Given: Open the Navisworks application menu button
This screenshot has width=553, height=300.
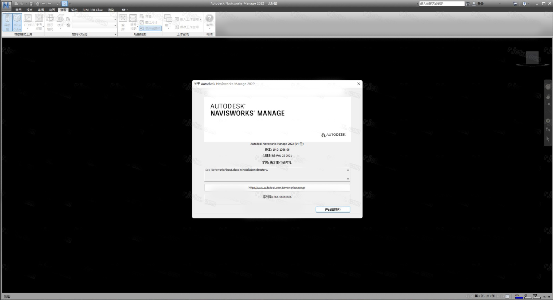Looking at the screenshot, I should [x=6, y=6].
